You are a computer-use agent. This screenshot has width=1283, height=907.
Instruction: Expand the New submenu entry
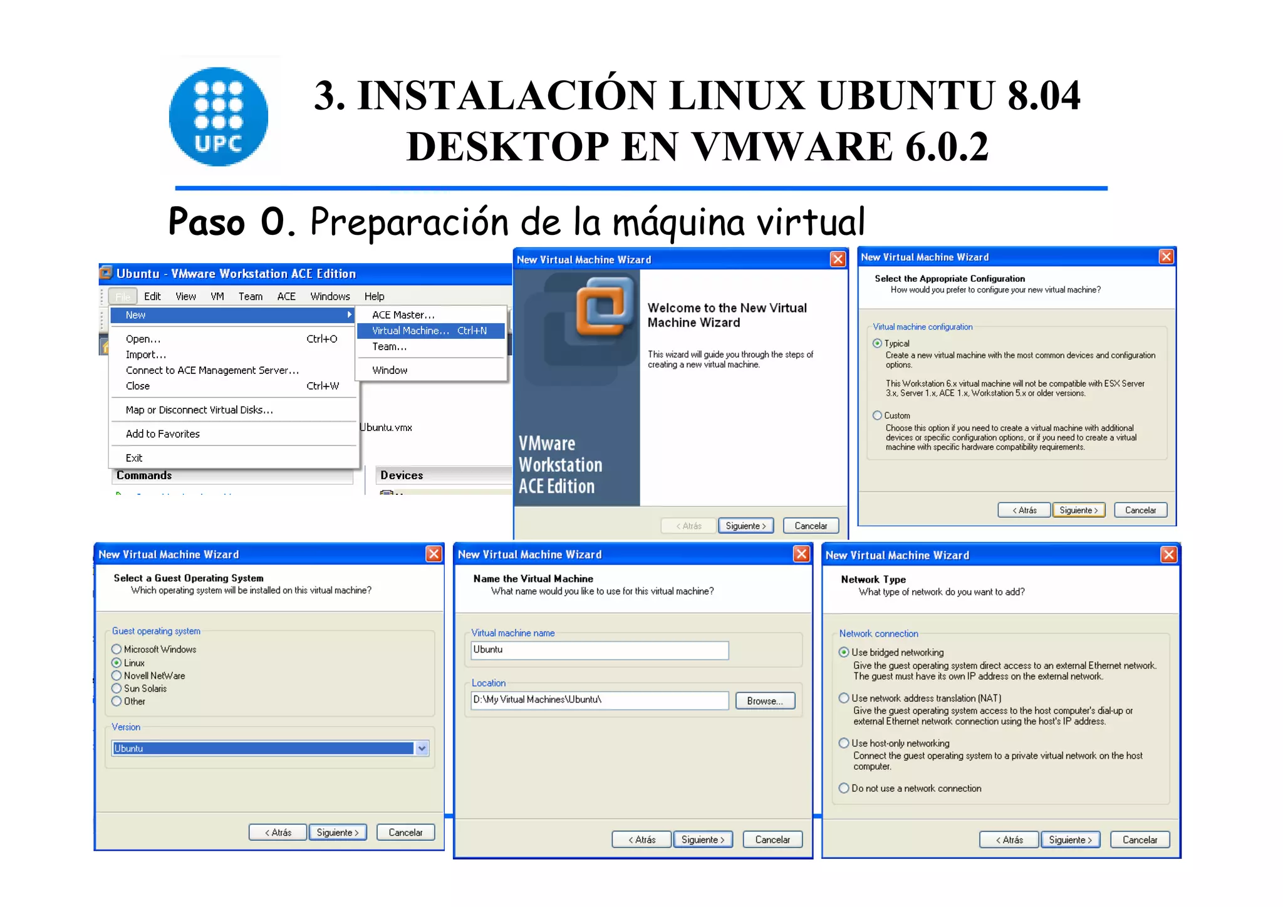pos(232,315)
